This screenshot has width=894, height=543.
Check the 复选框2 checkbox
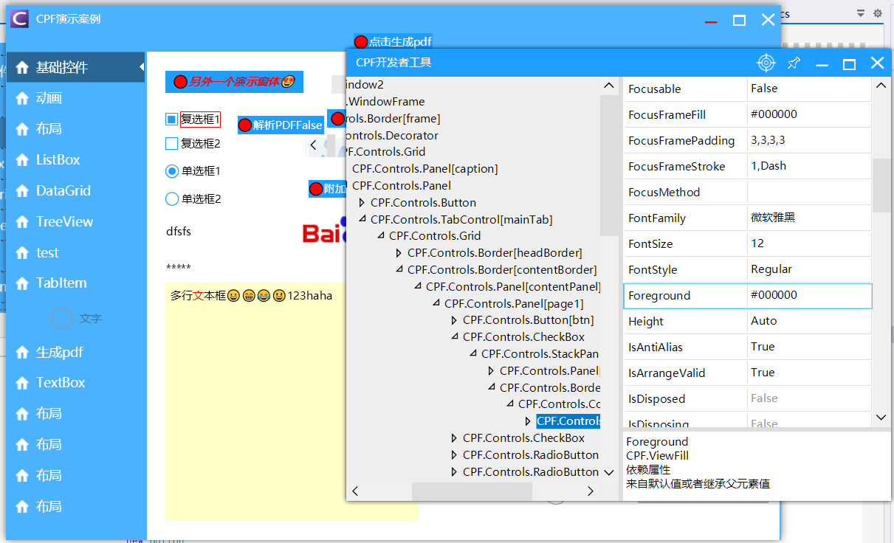(172, 144)
